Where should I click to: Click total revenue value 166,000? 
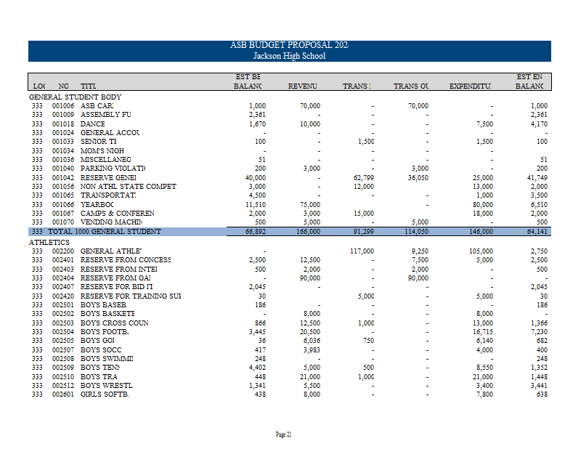308,232
